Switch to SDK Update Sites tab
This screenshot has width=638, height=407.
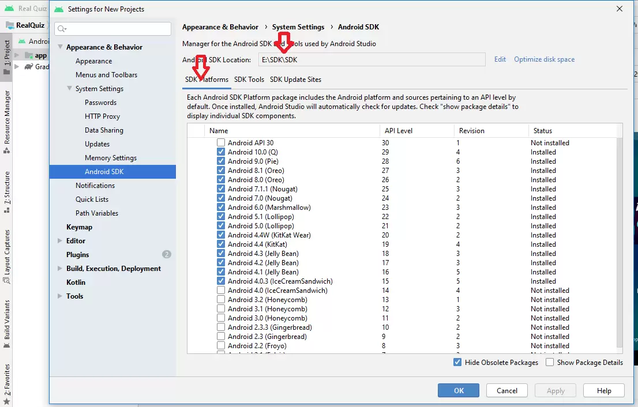tap(295, 80)
